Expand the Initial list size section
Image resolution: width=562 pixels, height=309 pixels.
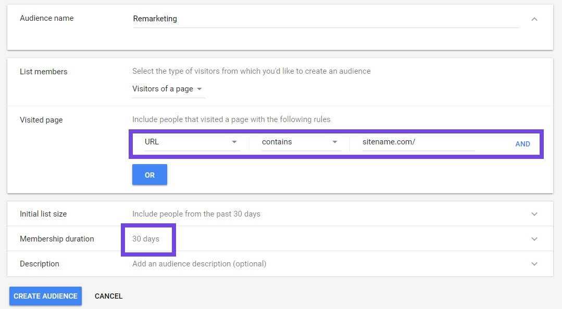point(534,214)
